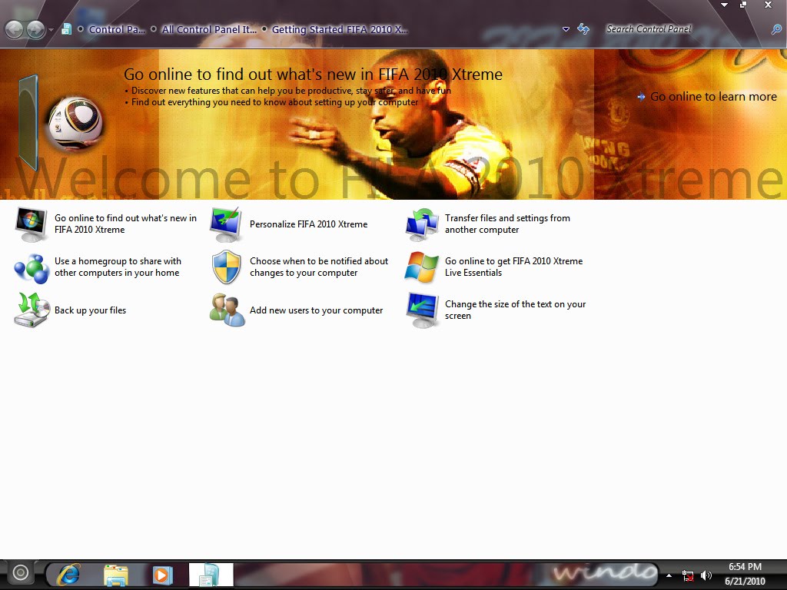This screenshot has height=590, width=787.
Task: Open the Start menu orb
Action: [x=21, y=572]
